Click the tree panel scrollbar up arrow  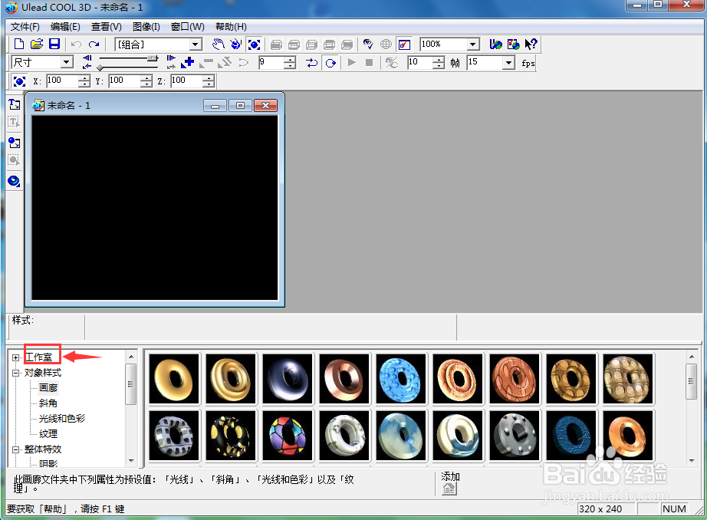(x=131, y=357)
